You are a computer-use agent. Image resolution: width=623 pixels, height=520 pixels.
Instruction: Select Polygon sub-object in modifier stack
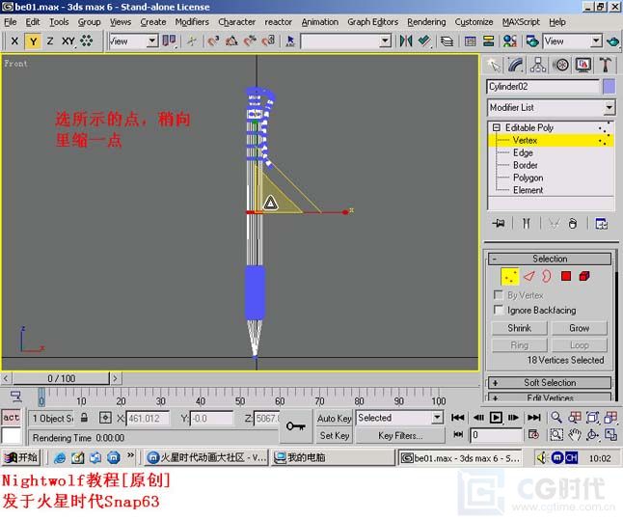[x=528, y=178]
